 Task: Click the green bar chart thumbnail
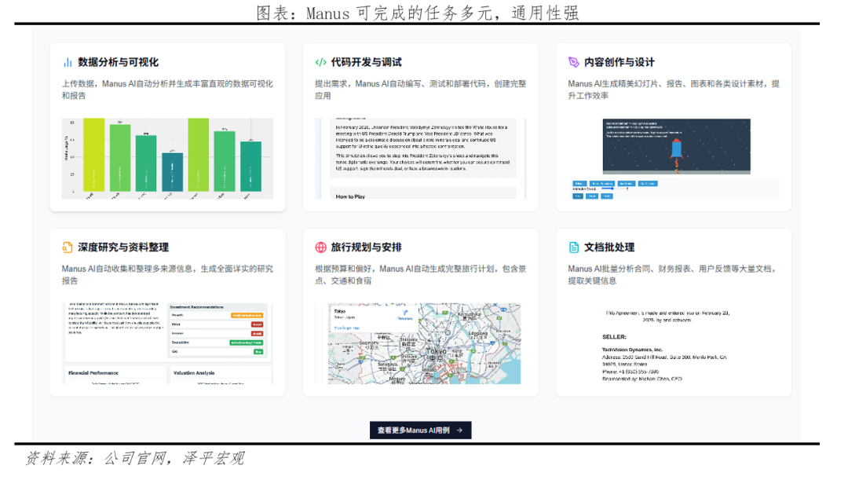point(167,159)
